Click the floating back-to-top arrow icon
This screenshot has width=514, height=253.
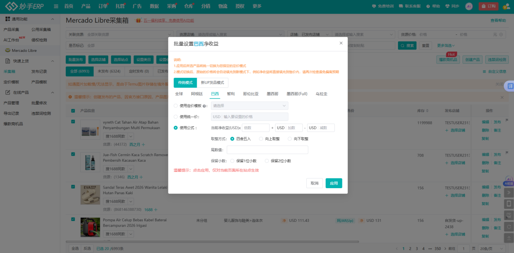coord(509,238)
